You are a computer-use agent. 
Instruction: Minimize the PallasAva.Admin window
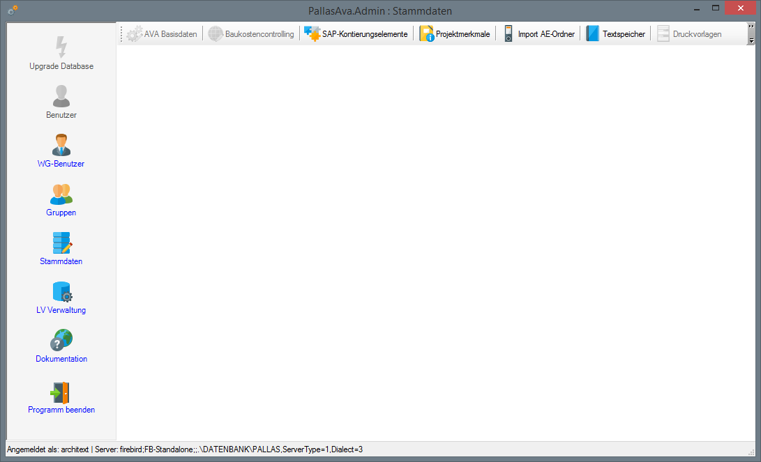697,9
